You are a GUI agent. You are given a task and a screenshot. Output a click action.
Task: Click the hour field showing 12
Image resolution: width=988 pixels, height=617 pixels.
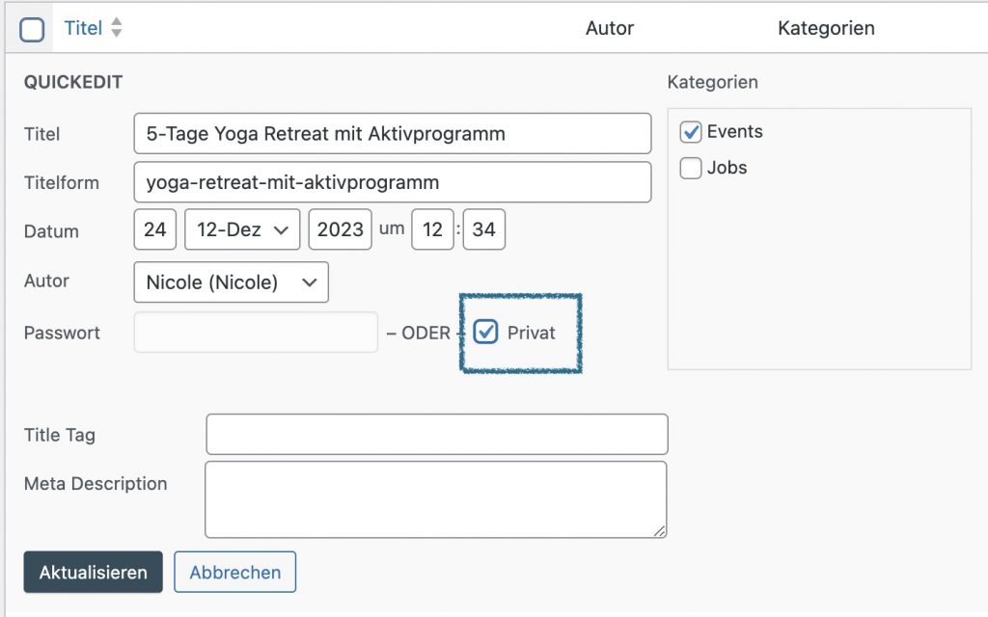[x=432, y=230]
